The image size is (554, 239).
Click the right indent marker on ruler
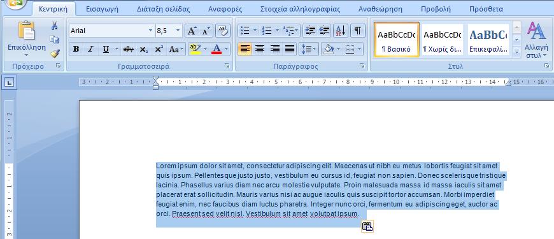[x=508, y=83]
